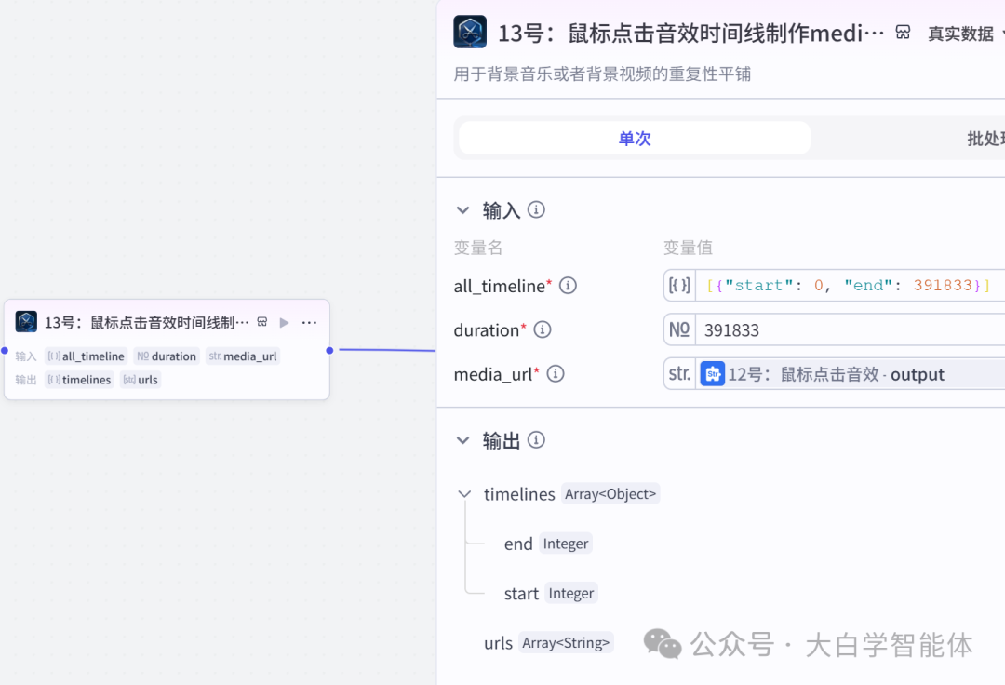Click the blue Str icon in media_url value
1005x685 pixels.
coord(713,373)
